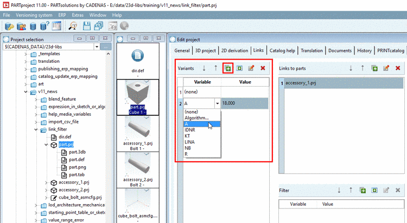Click the database with users toolbar icon
Screen dimensions: 407x223
[21, 26]
